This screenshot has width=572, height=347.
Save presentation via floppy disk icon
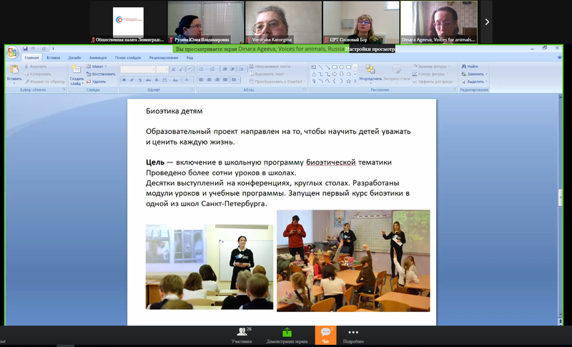25,49
